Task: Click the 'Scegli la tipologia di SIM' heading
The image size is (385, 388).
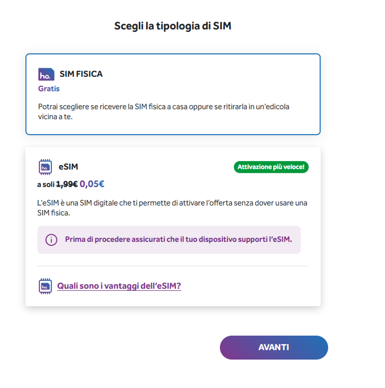Action: [173, 26]
